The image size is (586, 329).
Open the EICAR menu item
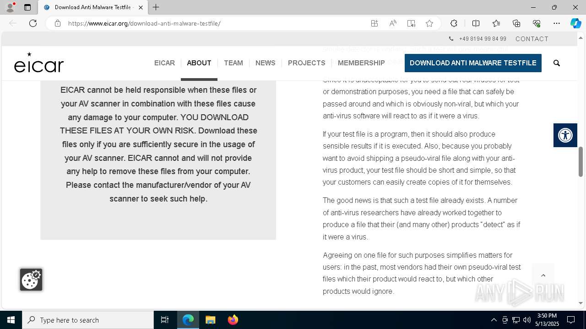click(x=164, y=63)
